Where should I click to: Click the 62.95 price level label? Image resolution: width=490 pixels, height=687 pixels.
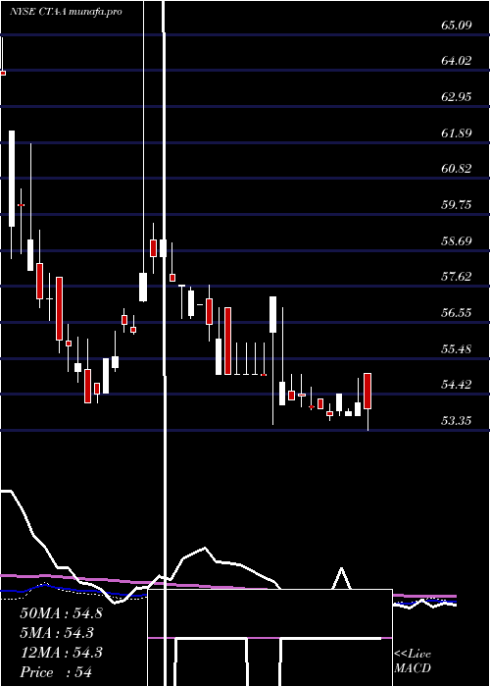click(457, 97)
